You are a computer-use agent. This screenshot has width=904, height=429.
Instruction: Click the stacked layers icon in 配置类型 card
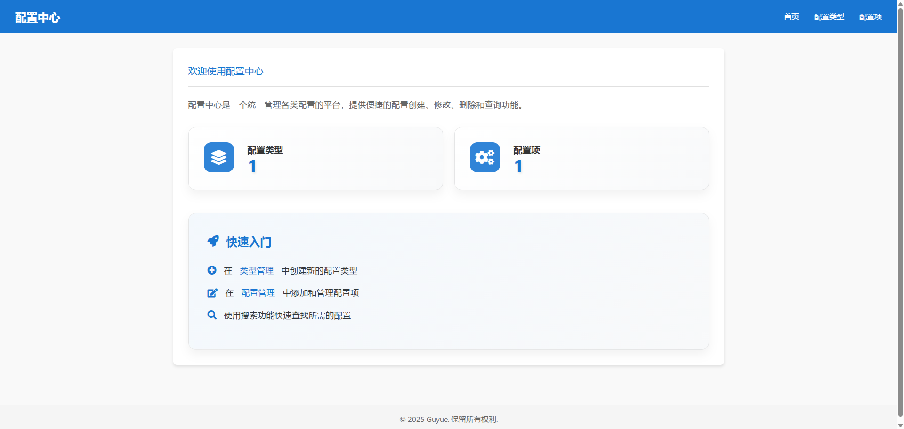[218, 157]
